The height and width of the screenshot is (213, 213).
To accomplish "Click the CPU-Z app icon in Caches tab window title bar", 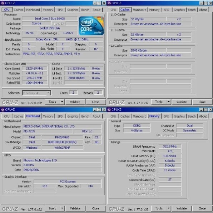I will click(109, 3).
